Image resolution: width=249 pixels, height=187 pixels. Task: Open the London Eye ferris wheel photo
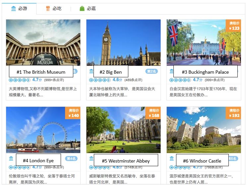[43, 130]
